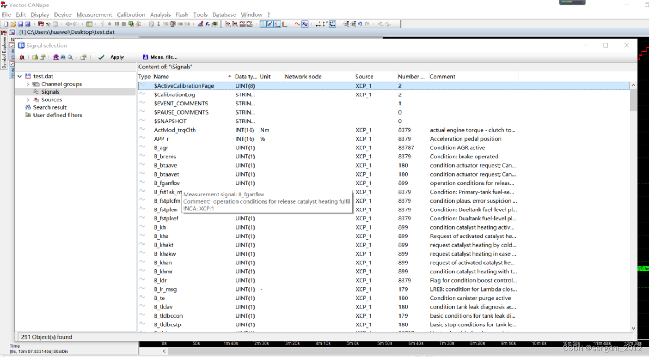Click the Data type column header
Viewport: 649px width, 357px height.
point(245,77)
